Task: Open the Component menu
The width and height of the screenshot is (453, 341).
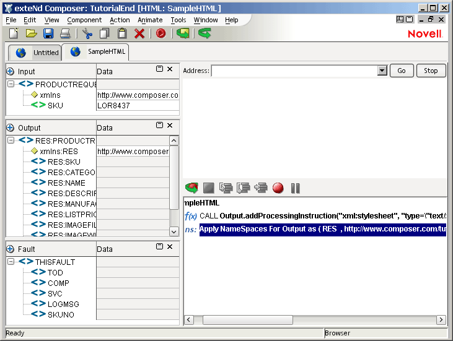Action: (84, 20)
